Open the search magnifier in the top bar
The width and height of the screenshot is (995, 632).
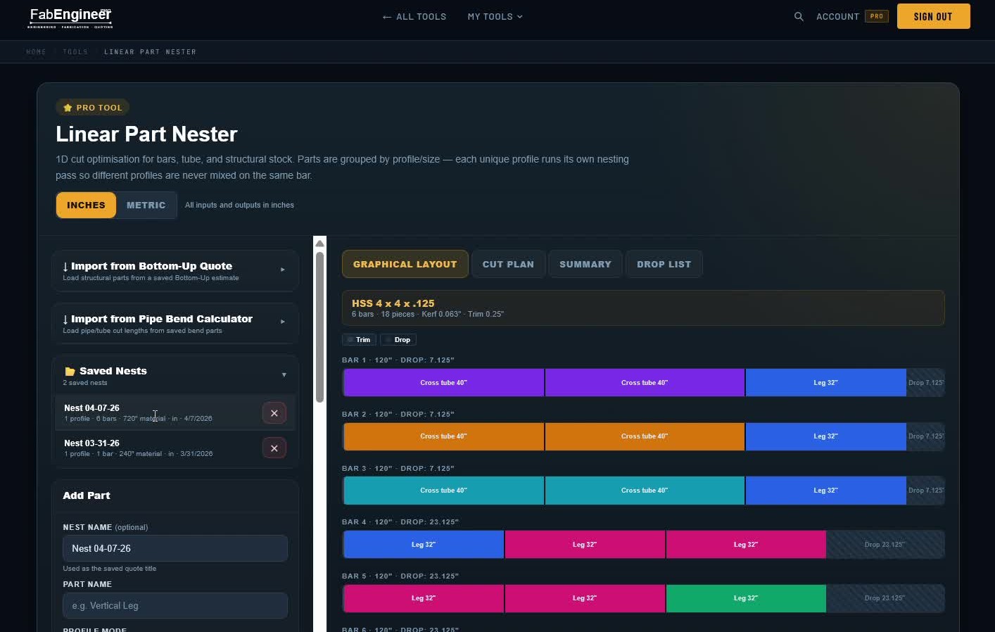(799, 16)
